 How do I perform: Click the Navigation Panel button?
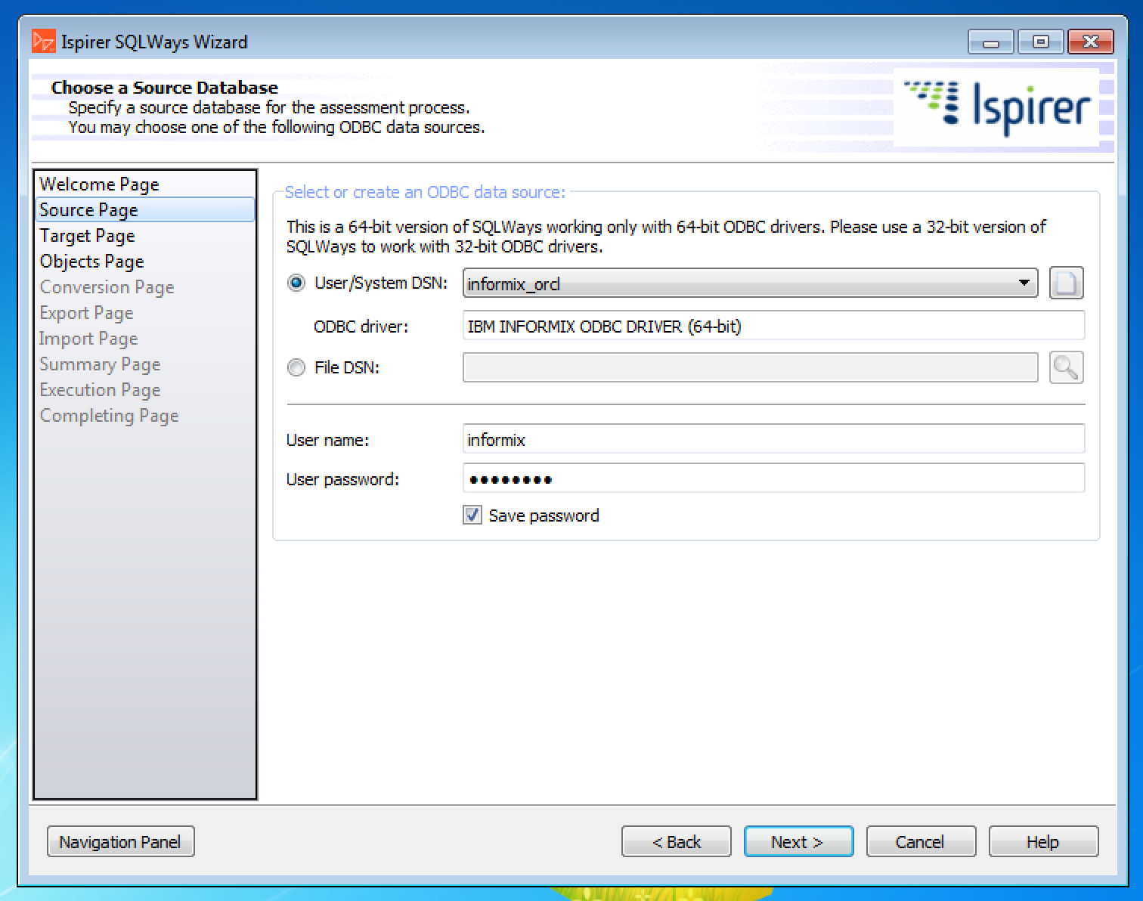(121, 841)
